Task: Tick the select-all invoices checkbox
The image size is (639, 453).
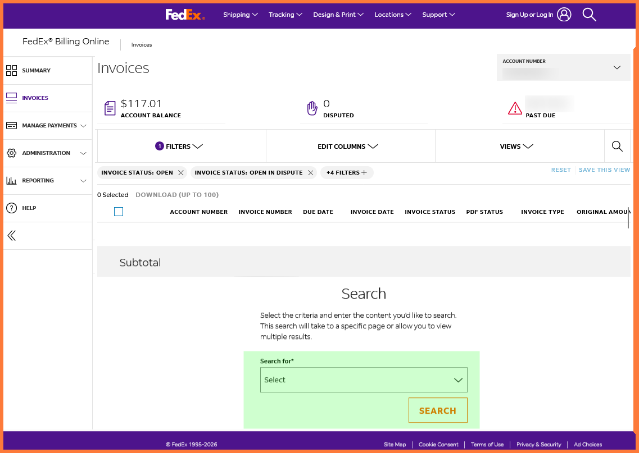Action: point(119,212)
